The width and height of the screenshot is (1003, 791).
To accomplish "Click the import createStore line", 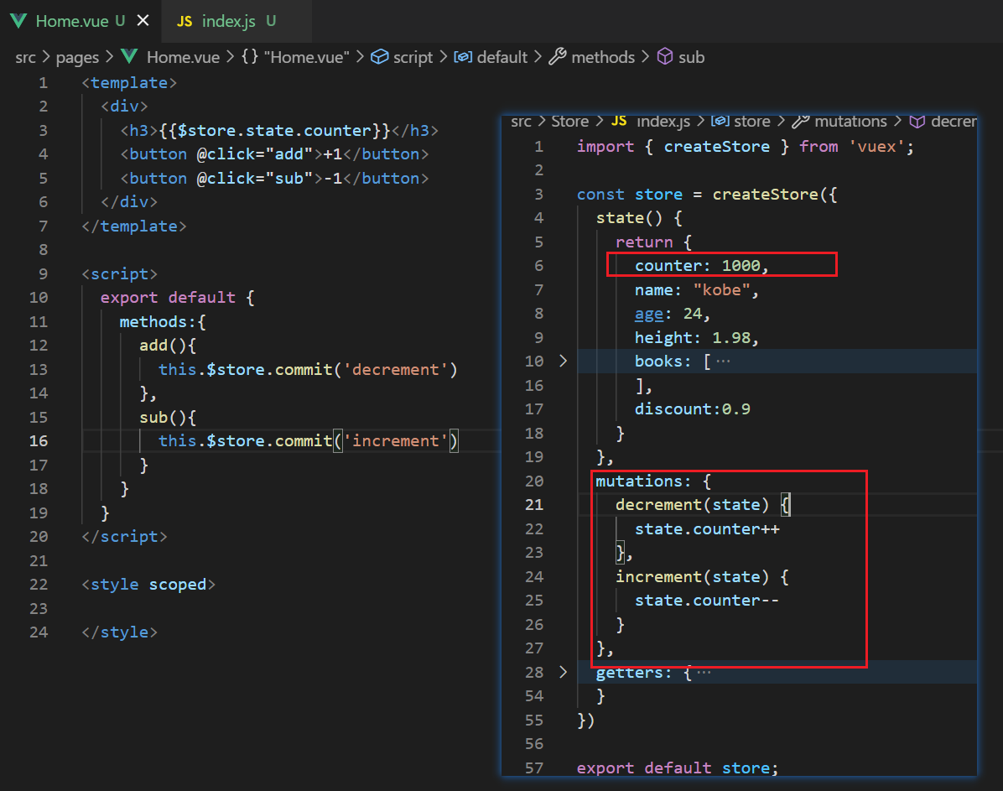I will [x=746, y=147].
